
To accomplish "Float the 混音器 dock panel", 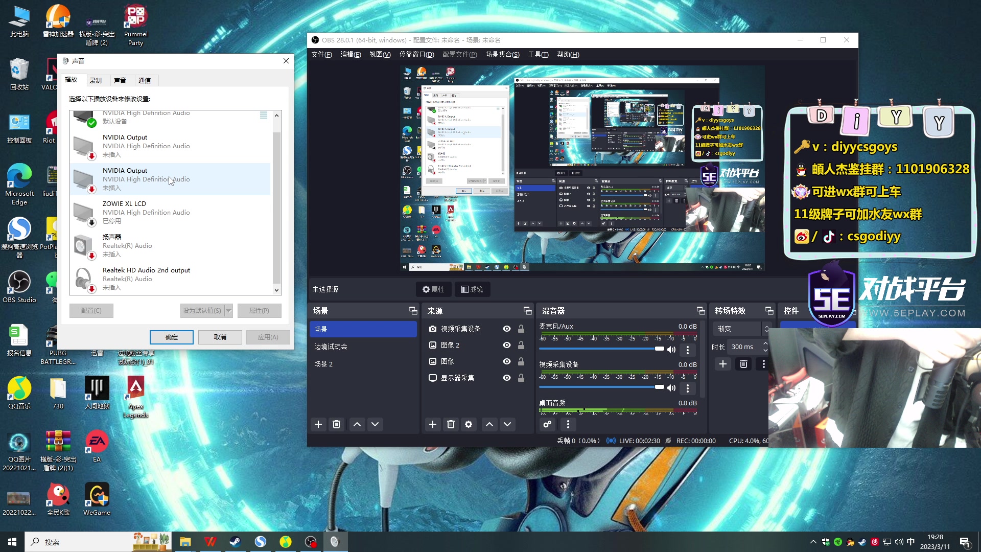I will click(x=700, y=311).
